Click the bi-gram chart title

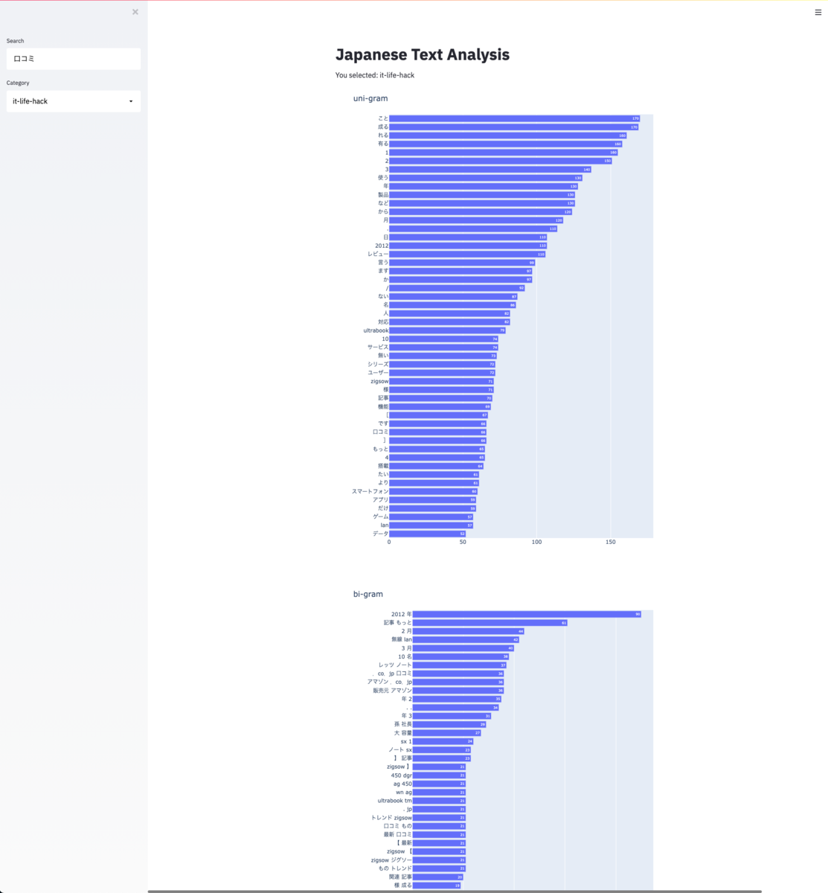[x=368, y=594]
